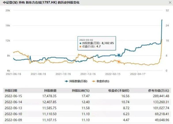Select the 2022-06-10 date cell

point(13,114)
